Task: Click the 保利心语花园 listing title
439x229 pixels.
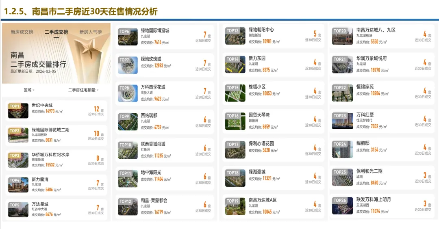Action: (261, 143)
